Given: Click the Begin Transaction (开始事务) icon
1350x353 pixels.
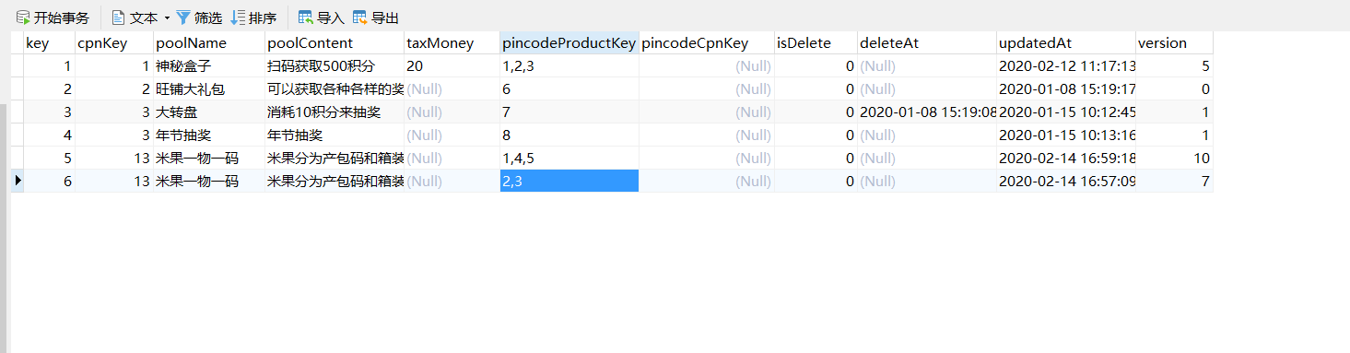Looking at the screenshot, I should [x=23, y=18].
